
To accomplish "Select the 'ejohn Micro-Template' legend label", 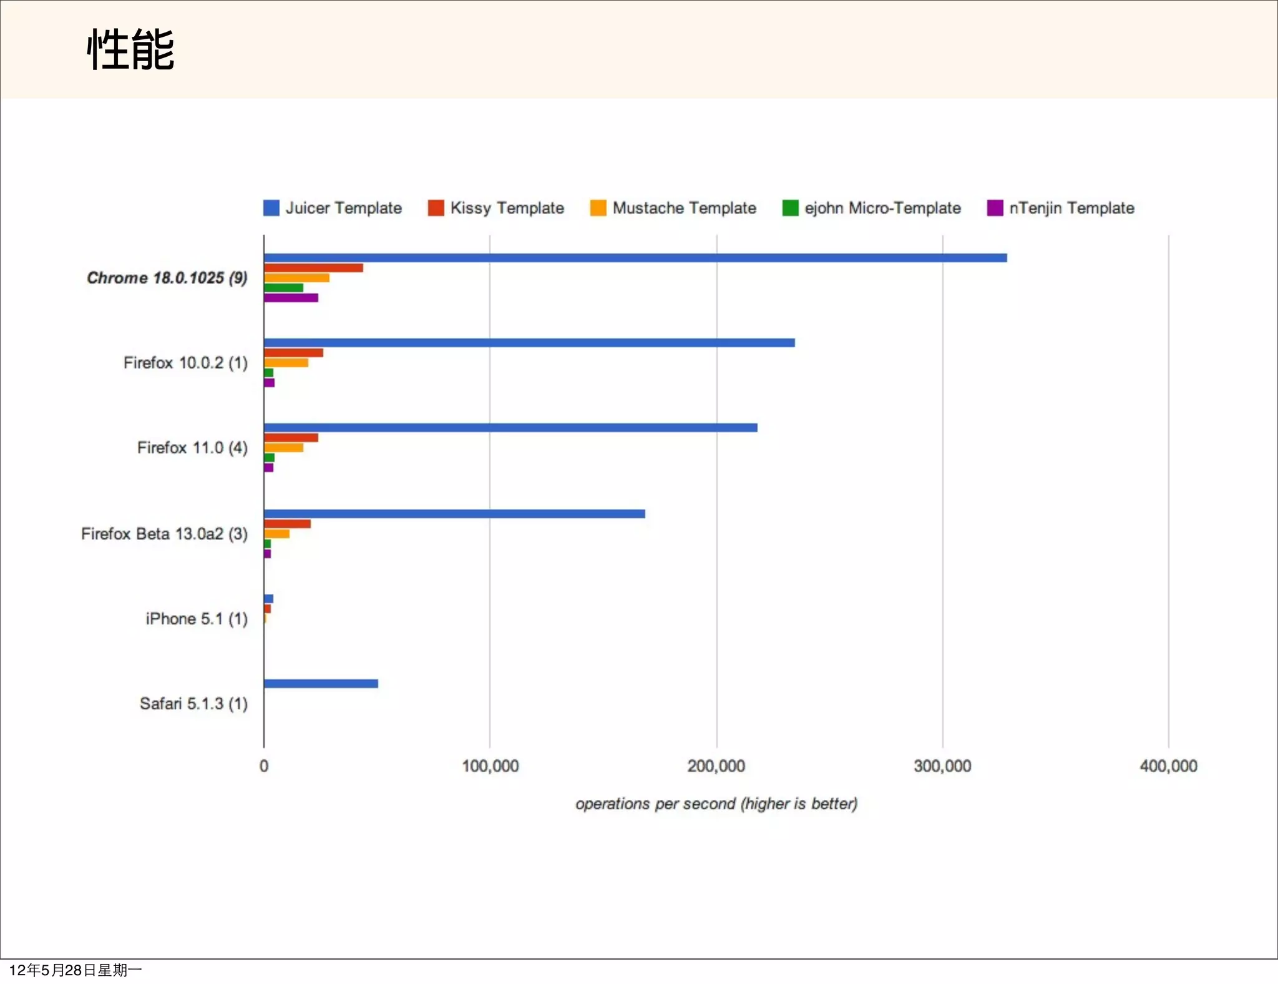I will point(883,208).
